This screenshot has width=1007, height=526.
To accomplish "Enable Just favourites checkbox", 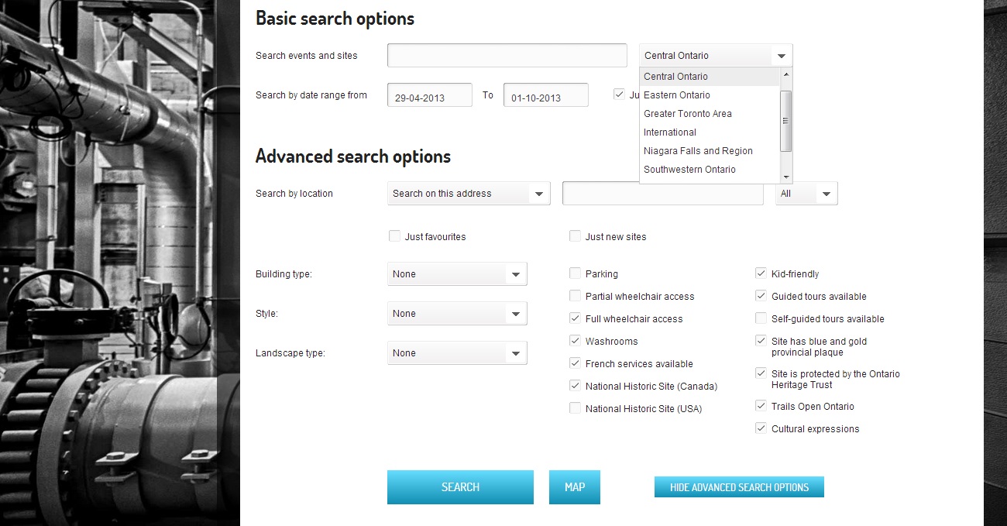I will [395, 236].
